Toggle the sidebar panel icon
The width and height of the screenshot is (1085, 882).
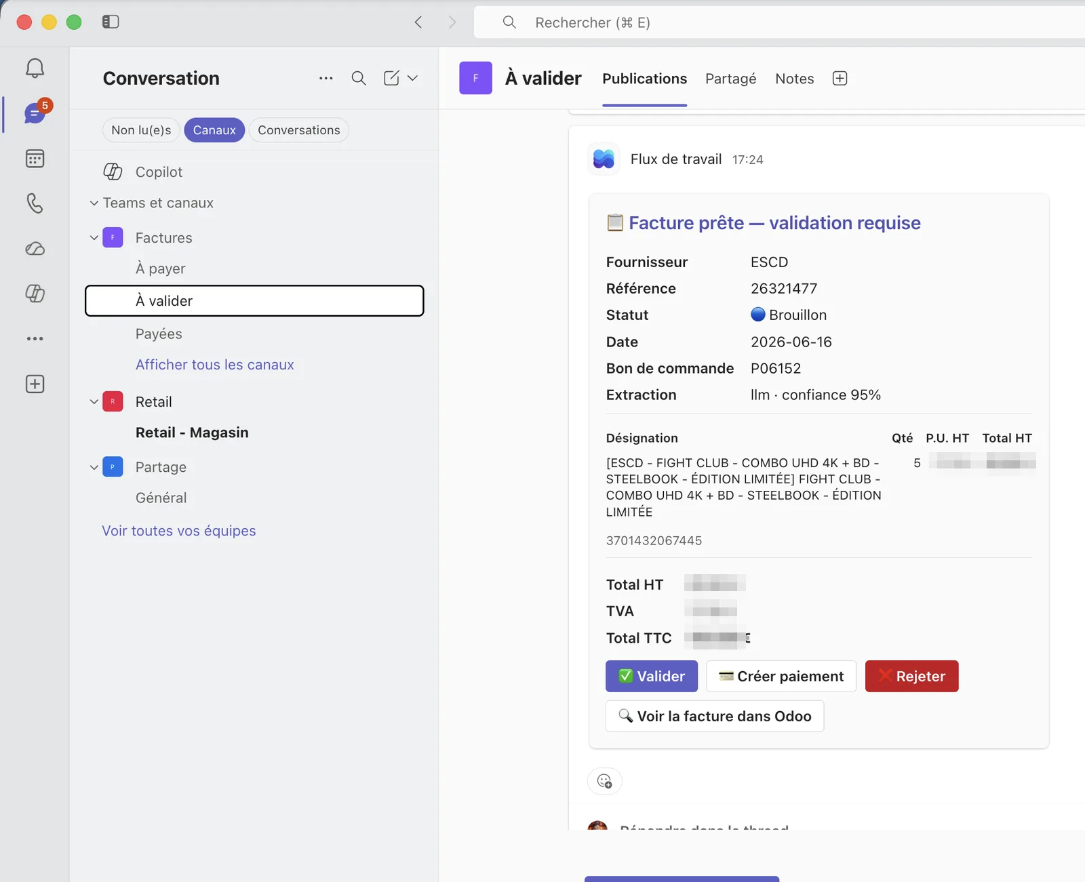[x=111, y=22]
